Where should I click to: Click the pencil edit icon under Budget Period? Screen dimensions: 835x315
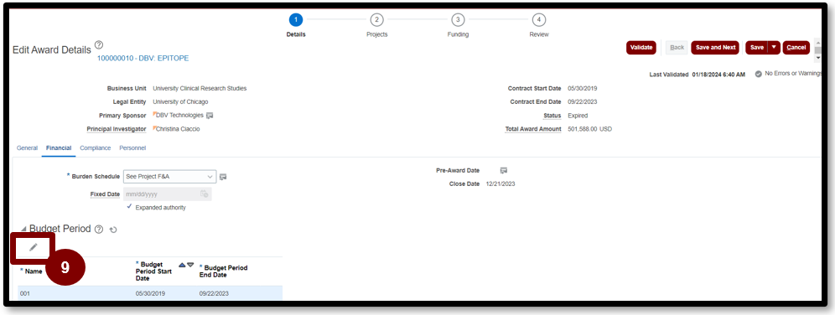(x=33, y=247)
